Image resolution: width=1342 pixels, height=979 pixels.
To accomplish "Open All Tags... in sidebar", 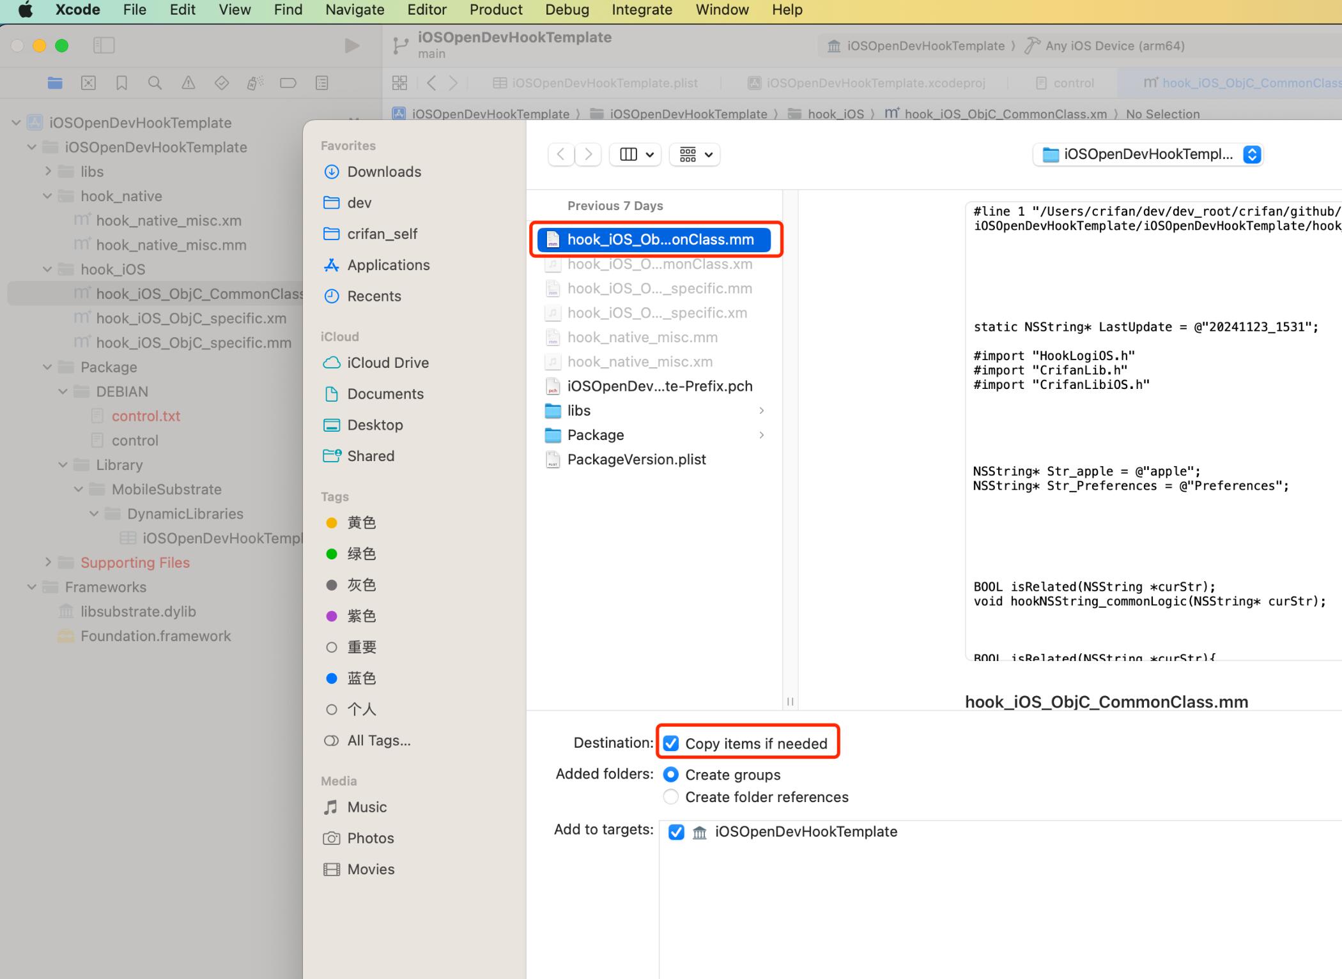I will coord(378,741).
